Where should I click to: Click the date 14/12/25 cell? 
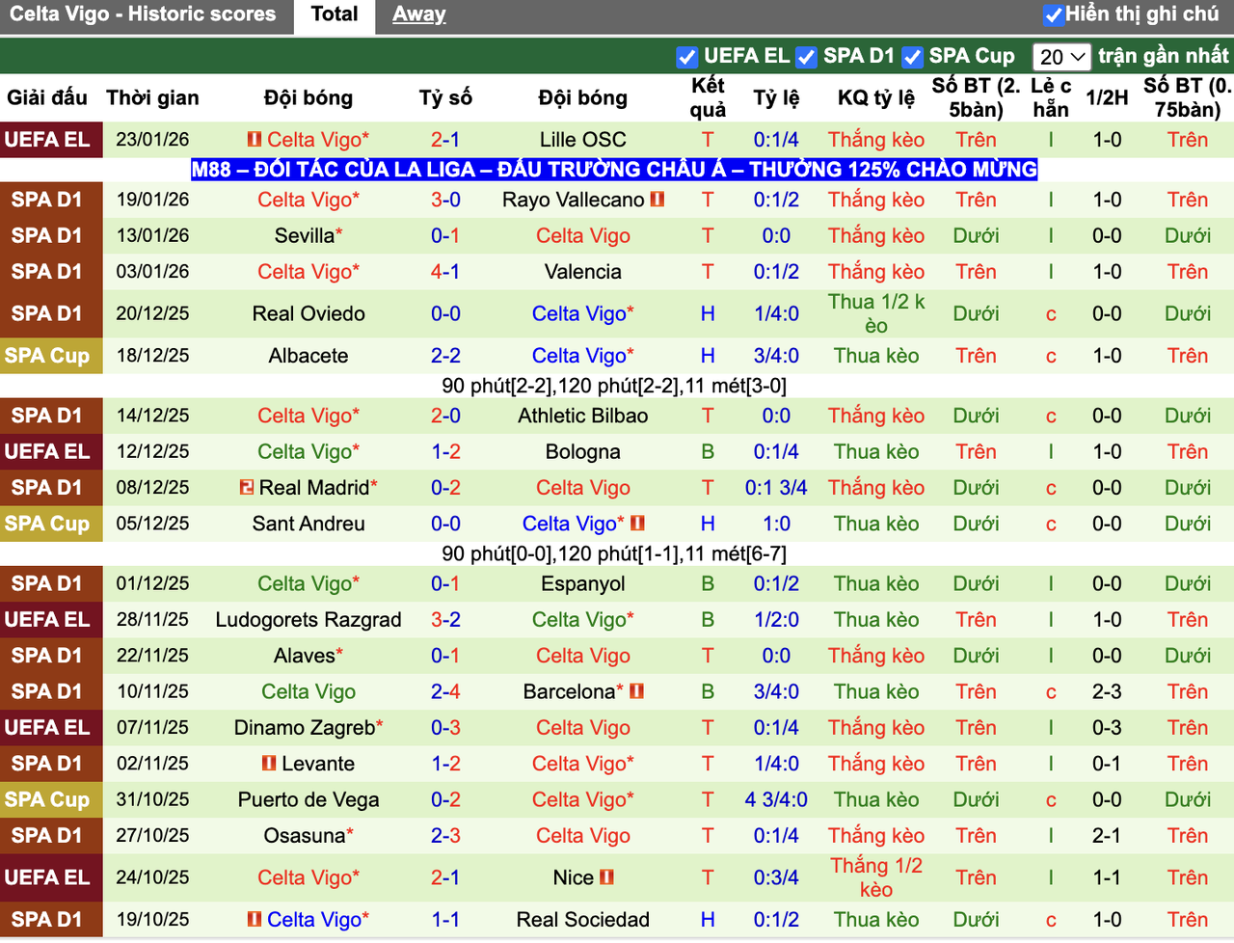tap(152, 417)
